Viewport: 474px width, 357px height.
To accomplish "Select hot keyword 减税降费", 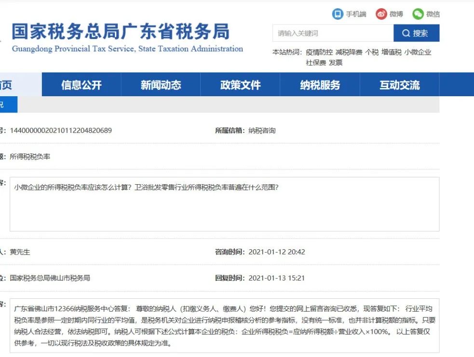I will click(x=349, y=52).
